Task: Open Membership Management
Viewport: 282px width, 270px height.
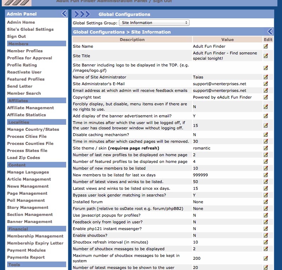Action: (x=35, y=236)
